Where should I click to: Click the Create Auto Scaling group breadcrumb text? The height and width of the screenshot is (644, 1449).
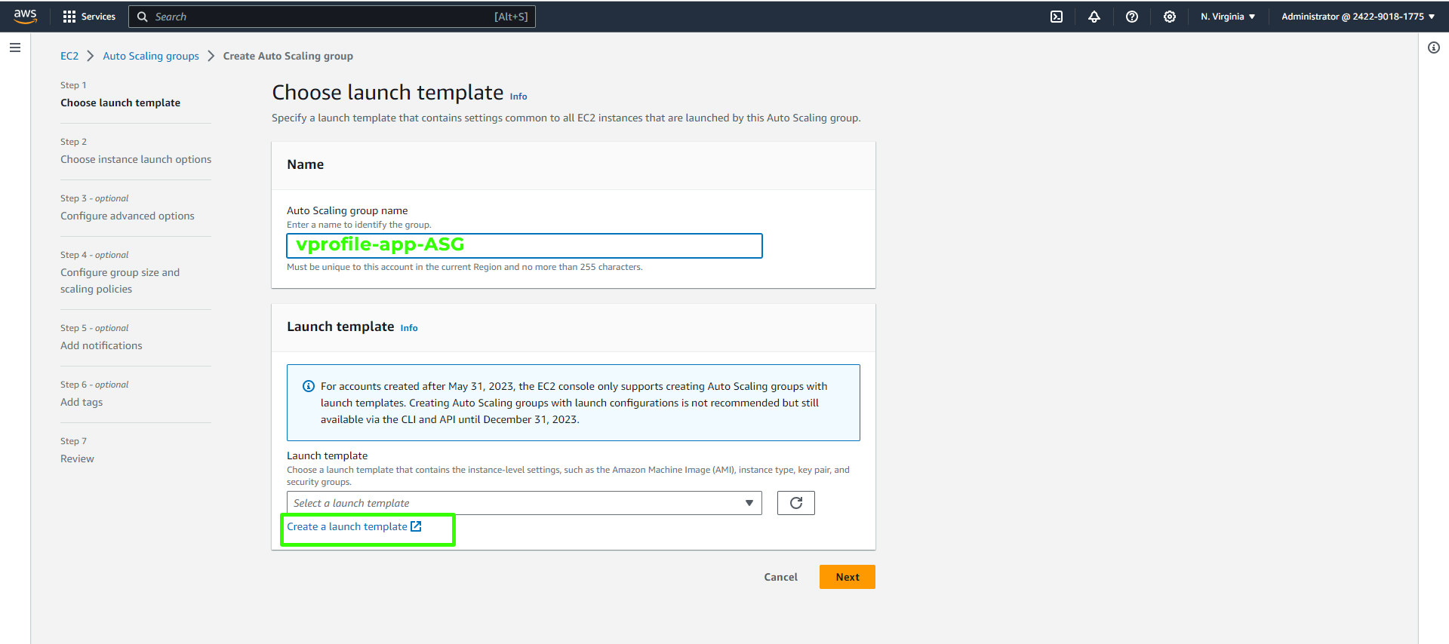(288, 56)
